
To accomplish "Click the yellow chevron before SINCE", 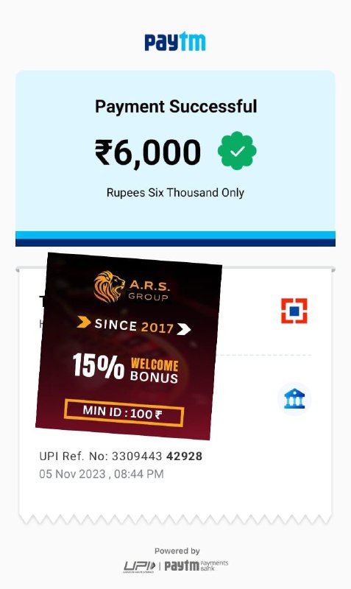I will 84,322.
